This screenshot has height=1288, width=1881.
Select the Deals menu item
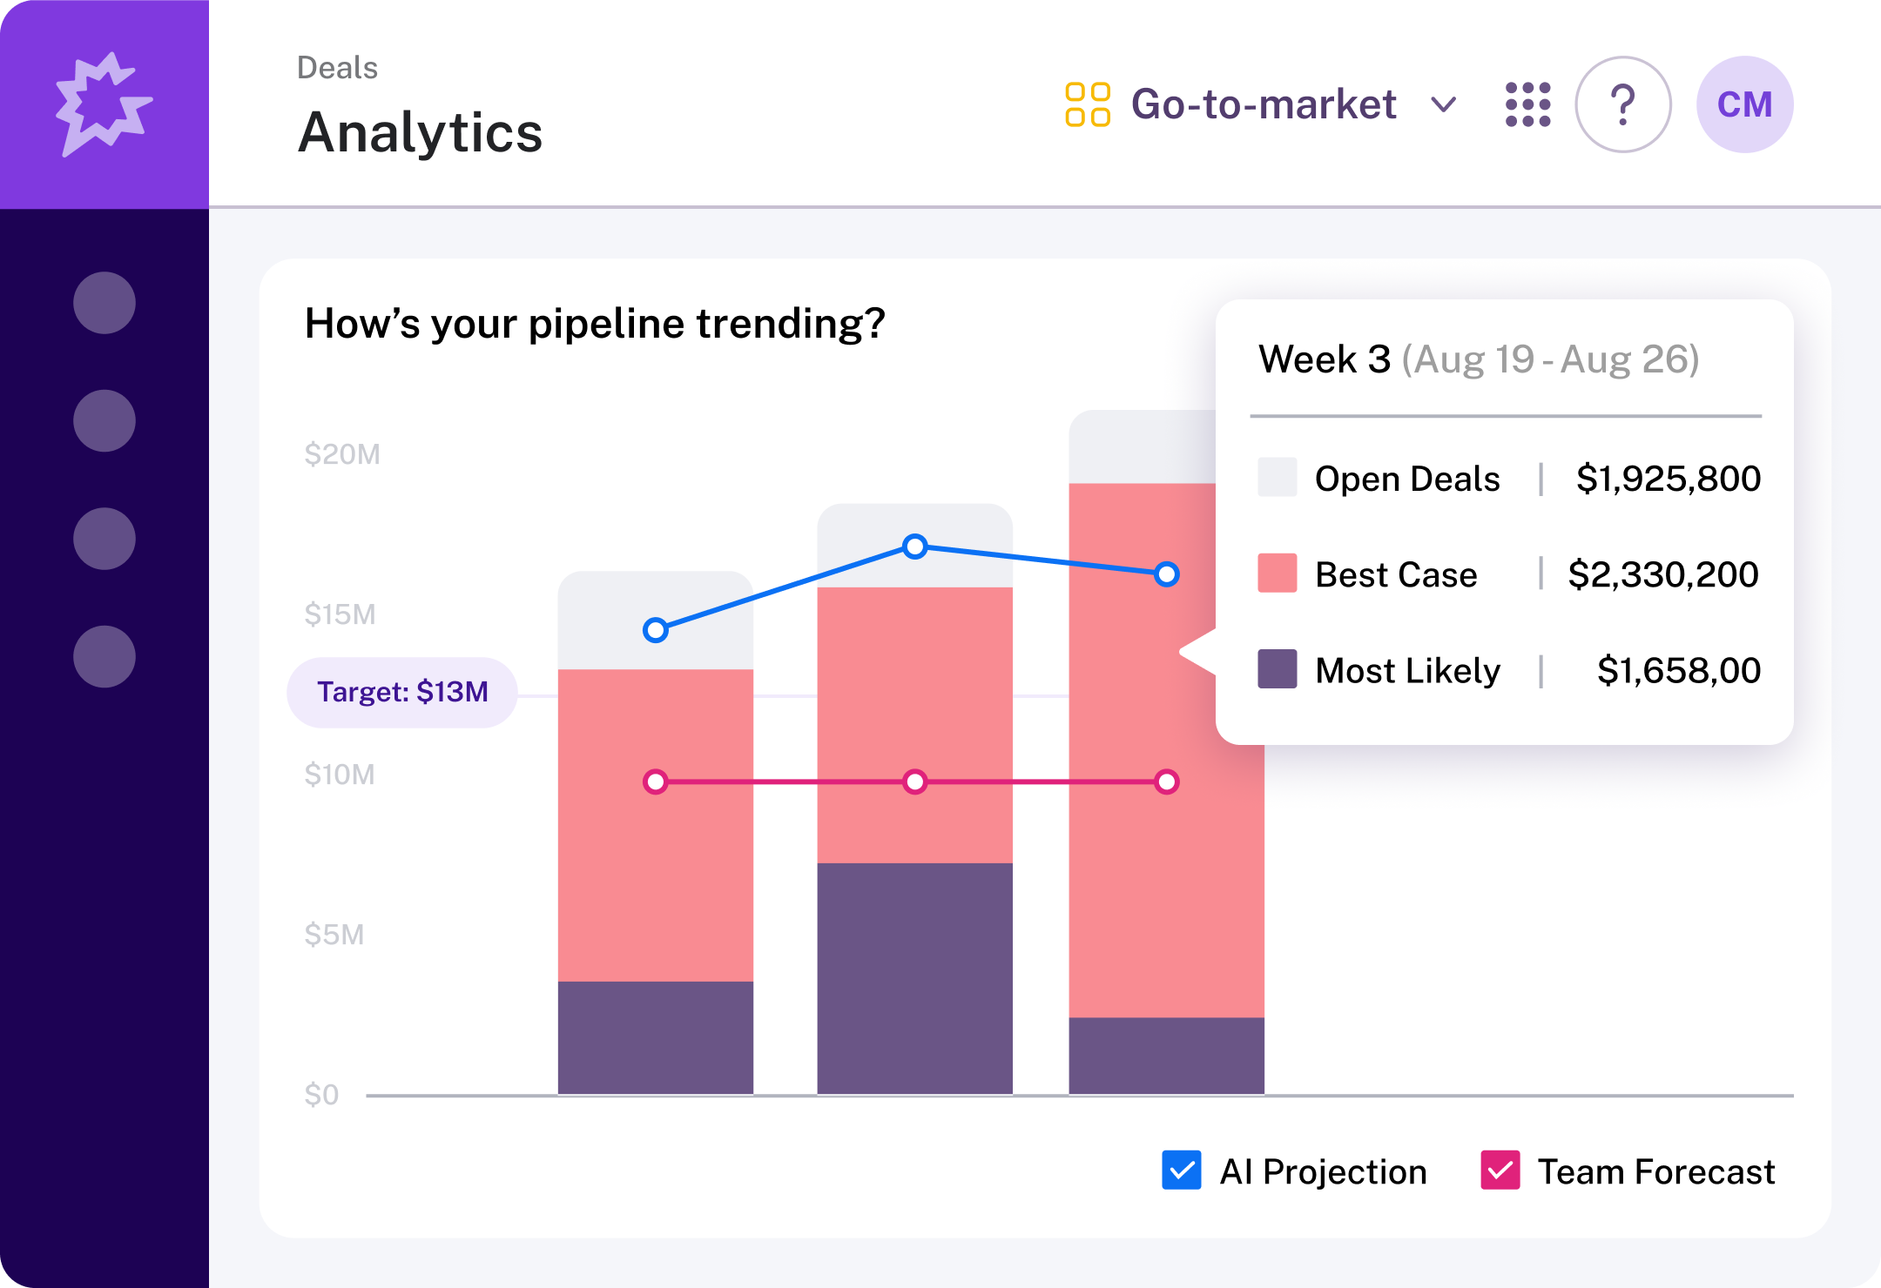point(337,67)
